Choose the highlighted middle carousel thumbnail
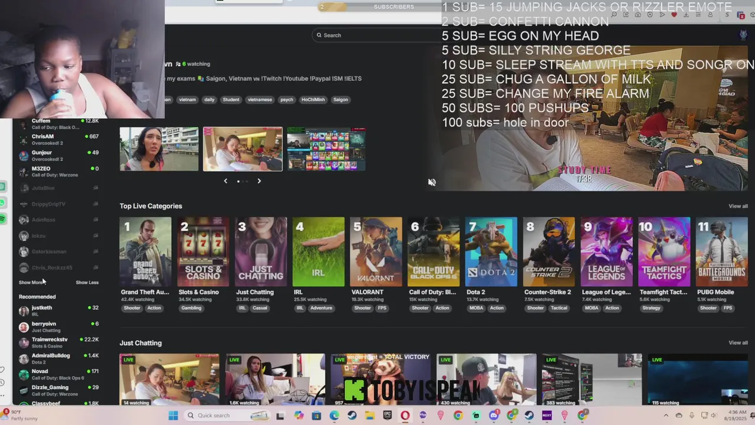Screen dimensions: 755x425 click(242, 149)
